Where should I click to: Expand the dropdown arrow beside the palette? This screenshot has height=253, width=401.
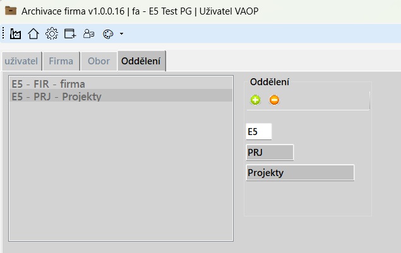[121, 33]
